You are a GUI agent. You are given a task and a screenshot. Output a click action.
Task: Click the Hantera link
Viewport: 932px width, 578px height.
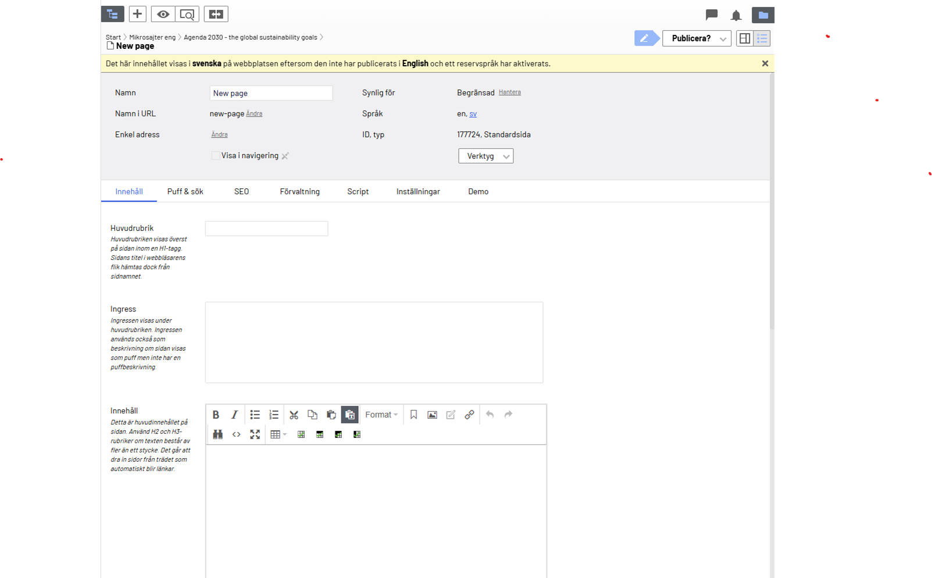(509, 92)
